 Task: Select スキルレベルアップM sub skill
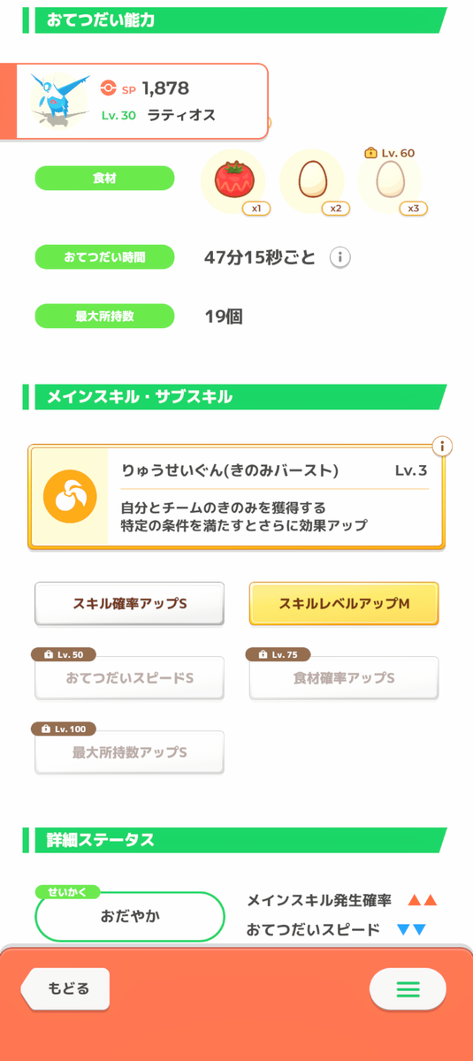click(344, 604)
